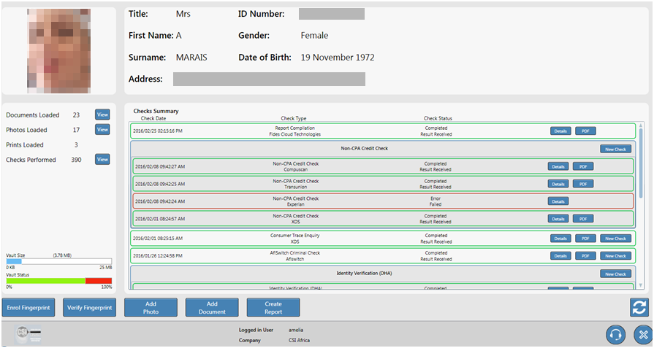View the loaded documents
The height and width of the screenshot is (348, 654).
coord(102,115)
